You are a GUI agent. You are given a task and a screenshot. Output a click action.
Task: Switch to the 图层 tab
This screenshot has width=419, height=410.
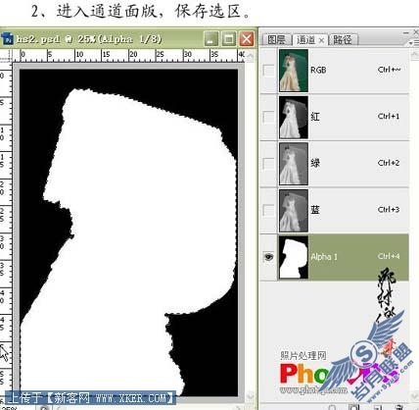[276, 40]
